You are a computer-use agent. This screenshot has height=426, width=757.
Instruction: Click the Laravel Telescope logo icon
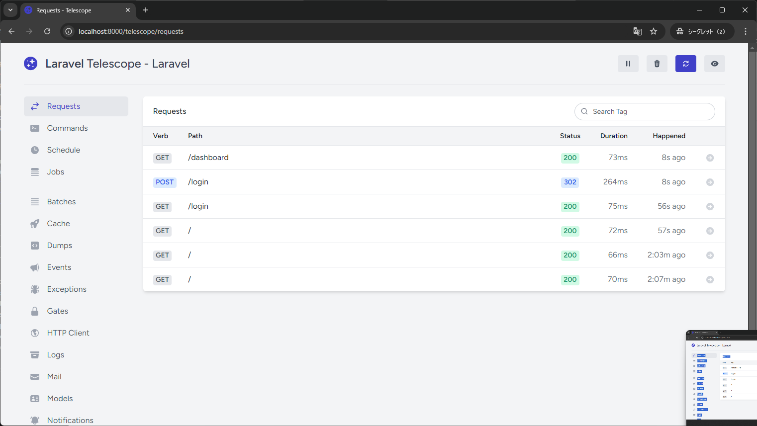tap(31, 64)
